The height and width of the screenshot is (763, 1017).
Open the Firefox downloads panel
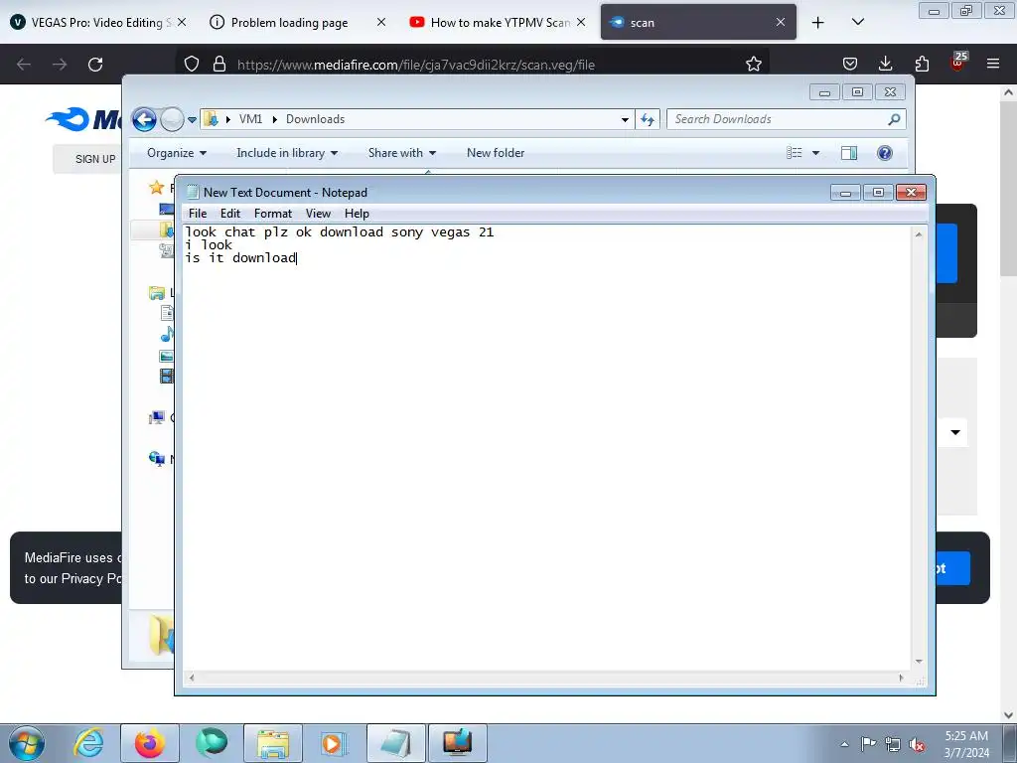885,64
